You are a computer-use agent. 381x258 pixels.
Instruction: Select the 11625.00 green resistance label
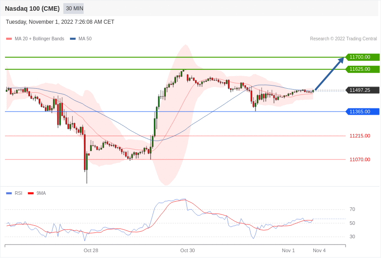(362, 69)
